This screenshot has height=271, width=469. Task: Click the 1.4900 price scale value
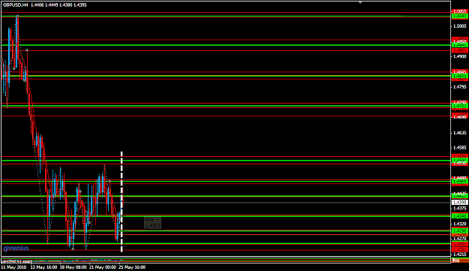[x=460, y=56]
